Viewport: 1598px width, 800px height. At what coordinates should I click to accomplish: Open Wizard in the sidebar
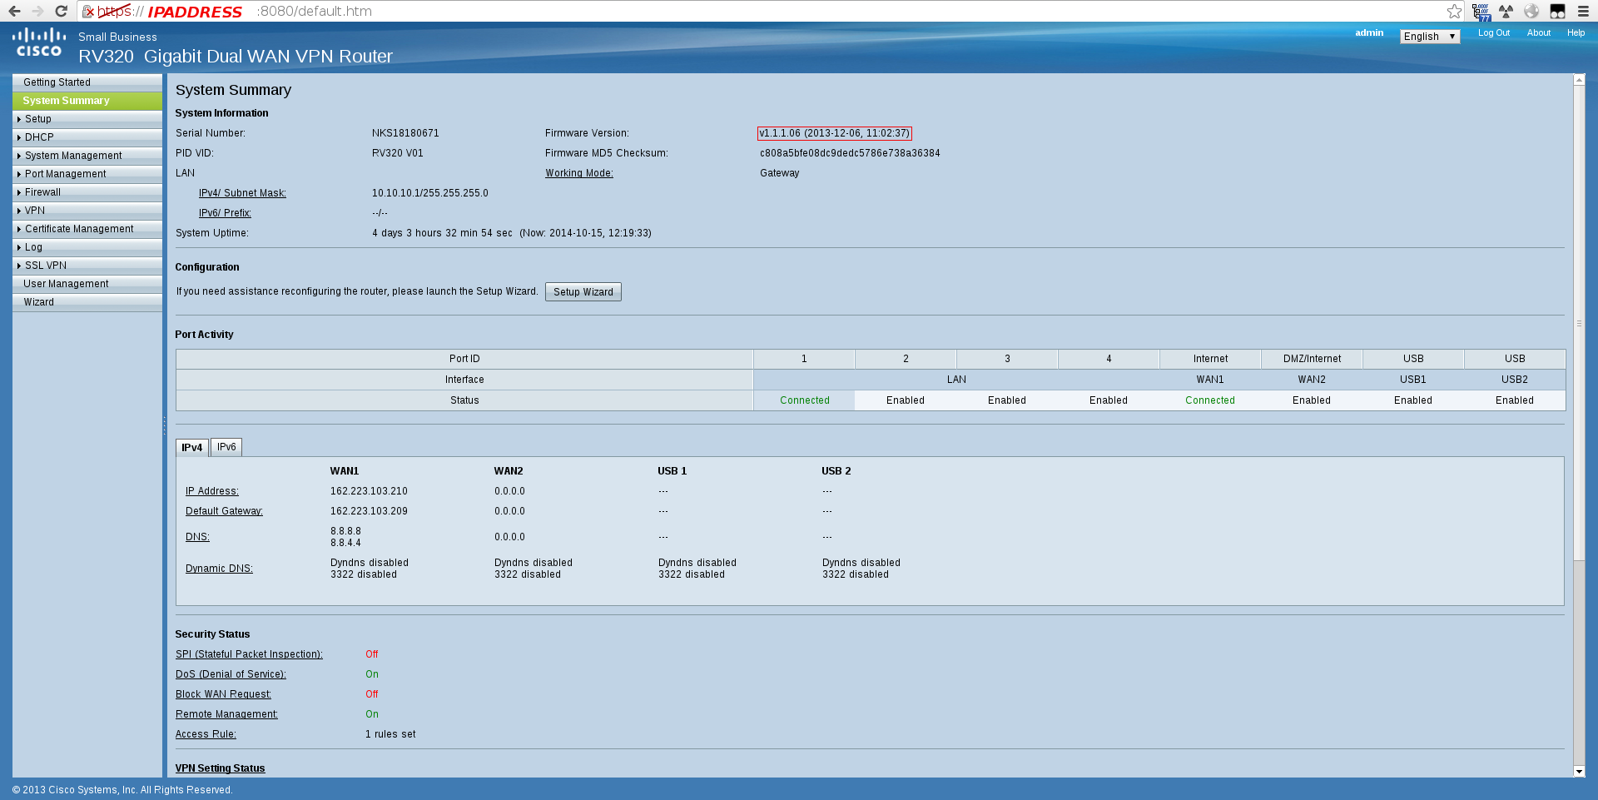[x=87, y=302]
